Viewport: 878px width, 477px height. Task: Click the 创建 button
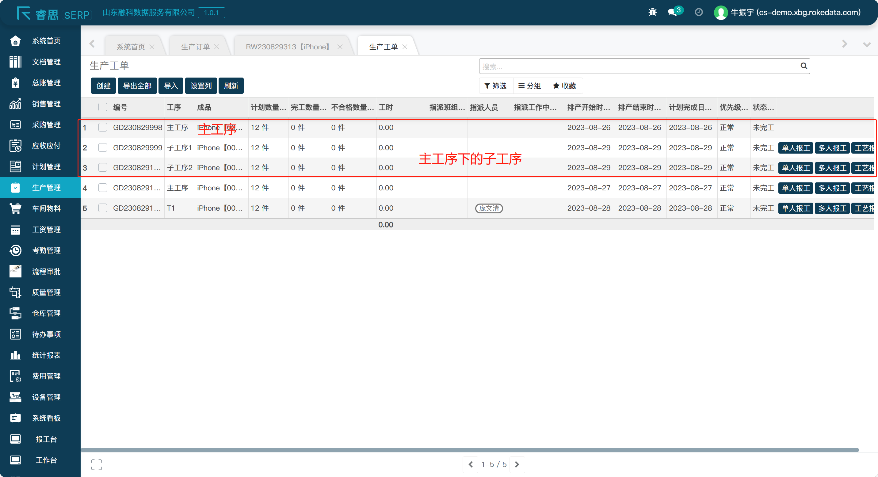(103, 86)
